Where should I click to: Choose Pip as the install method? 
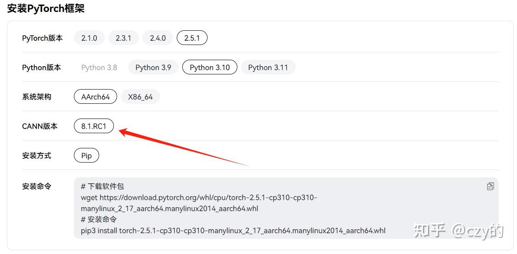tap(86, 156)
